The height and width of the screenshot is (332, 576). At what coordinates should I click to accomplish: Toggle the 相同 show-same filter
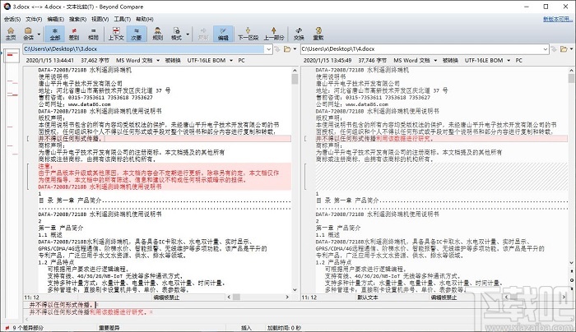point(93,34)
